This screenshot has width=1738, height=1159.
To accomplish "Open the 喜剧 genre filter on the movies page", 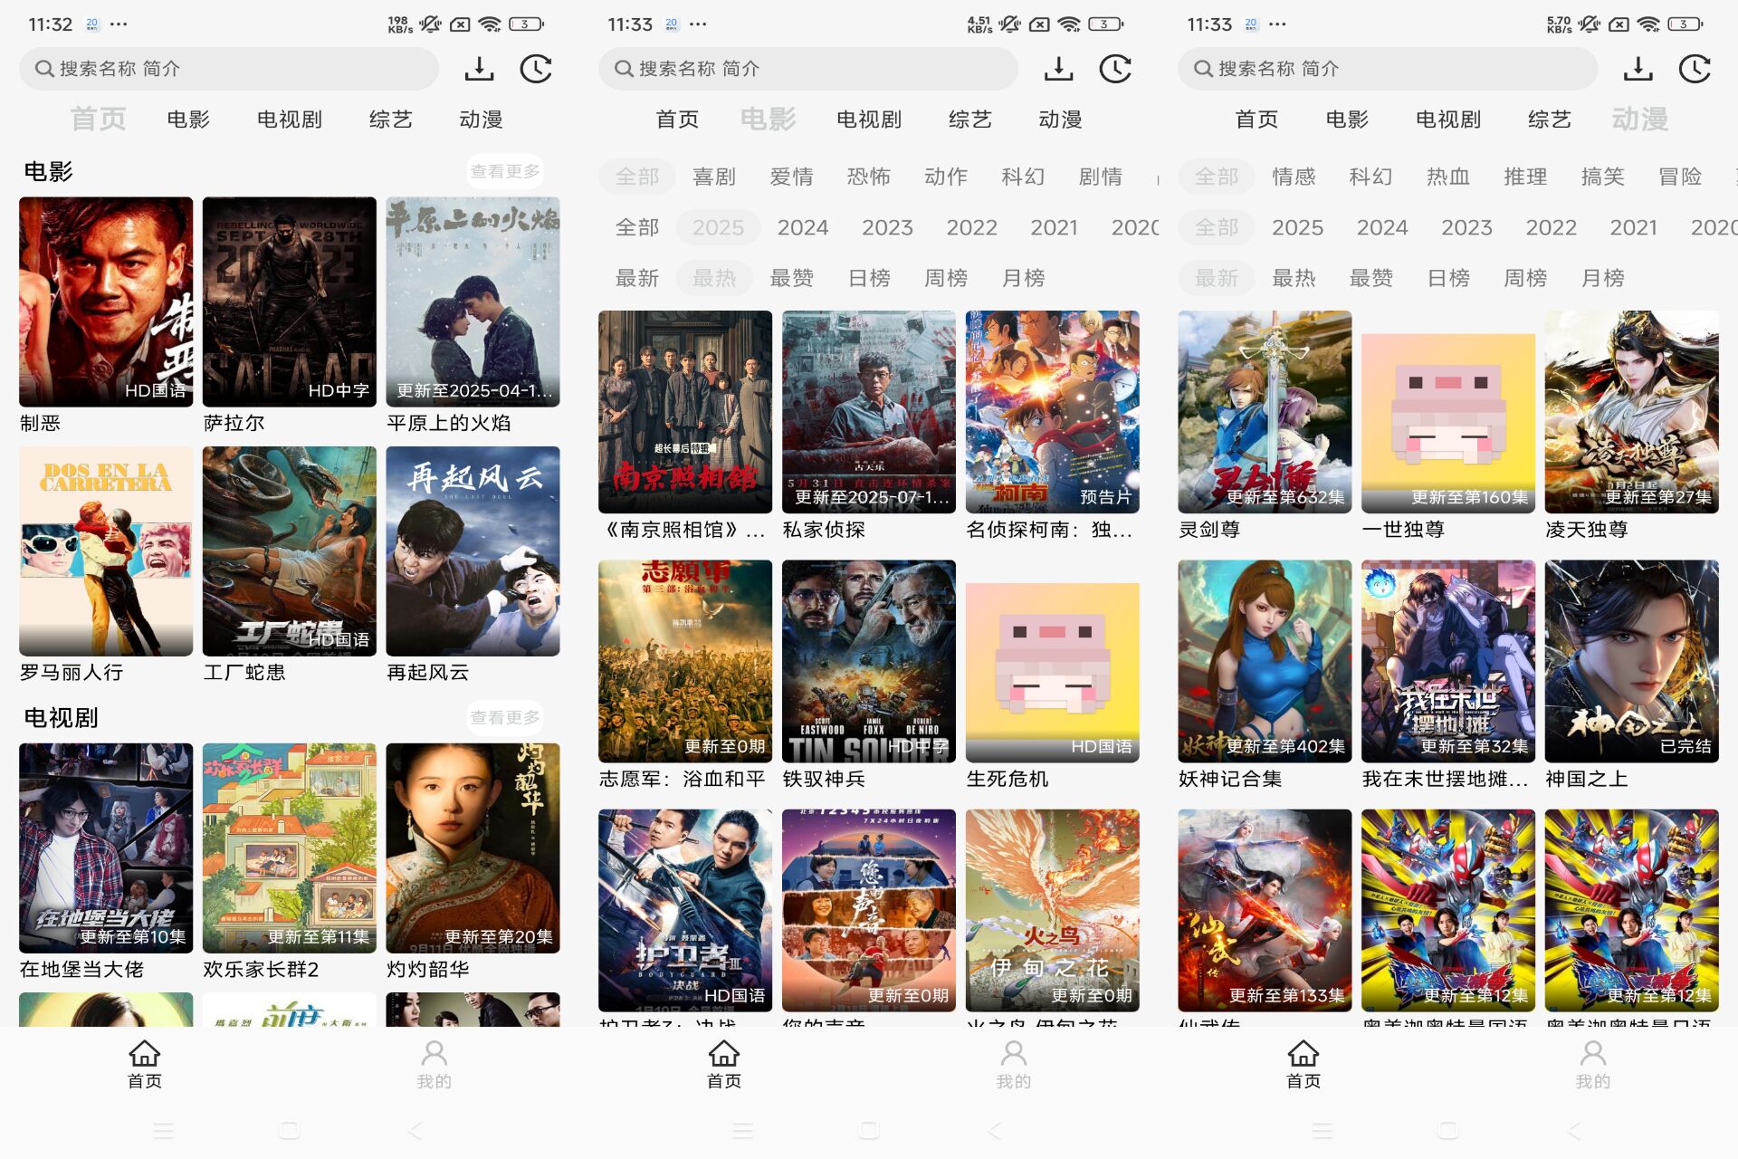I will point(714,177).
